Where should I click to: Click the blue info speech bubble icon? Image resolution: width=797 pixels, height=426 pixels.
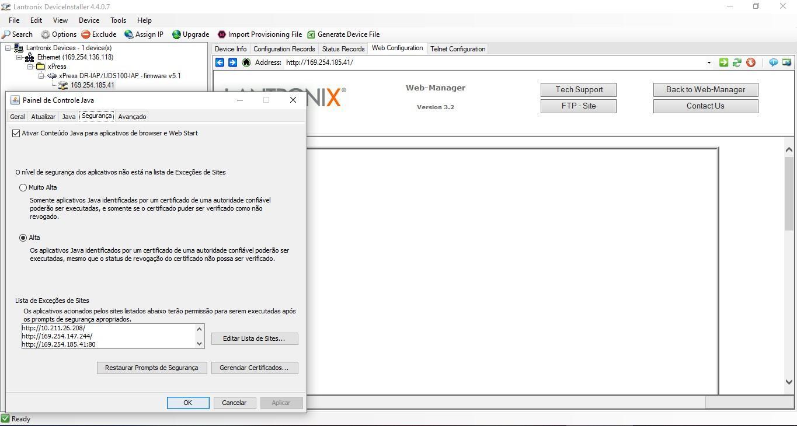773,62
